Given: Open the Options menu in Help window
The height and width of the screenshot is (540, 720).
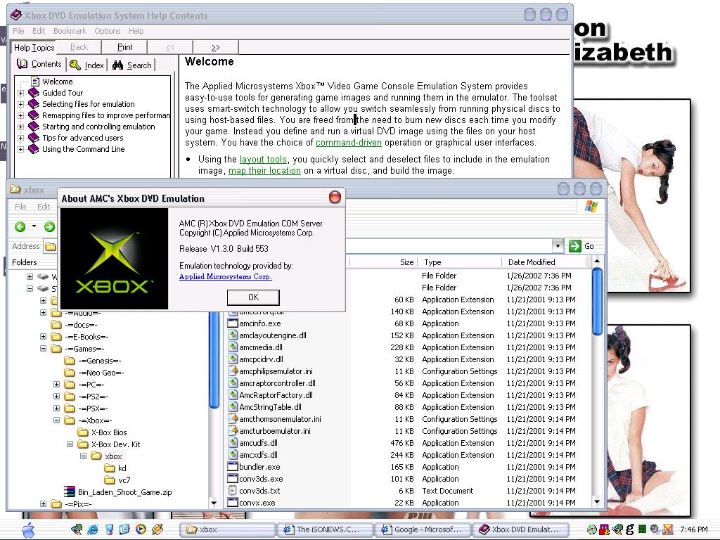Looking at the screenshot, I should pyautogui.click(x=108, y=31).
